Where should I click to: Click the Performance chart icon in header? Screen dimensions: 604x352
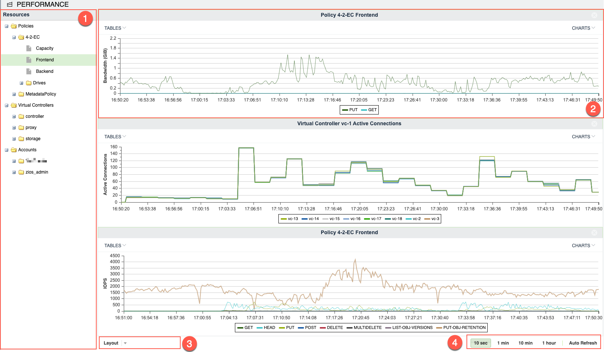[10, 4]
